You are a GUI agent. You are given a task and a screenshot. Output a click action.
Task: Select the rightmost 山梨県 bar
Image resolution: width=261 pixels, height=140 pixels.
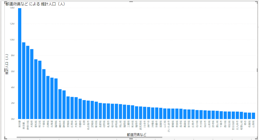pyautogui.click(x=253, y=116)
